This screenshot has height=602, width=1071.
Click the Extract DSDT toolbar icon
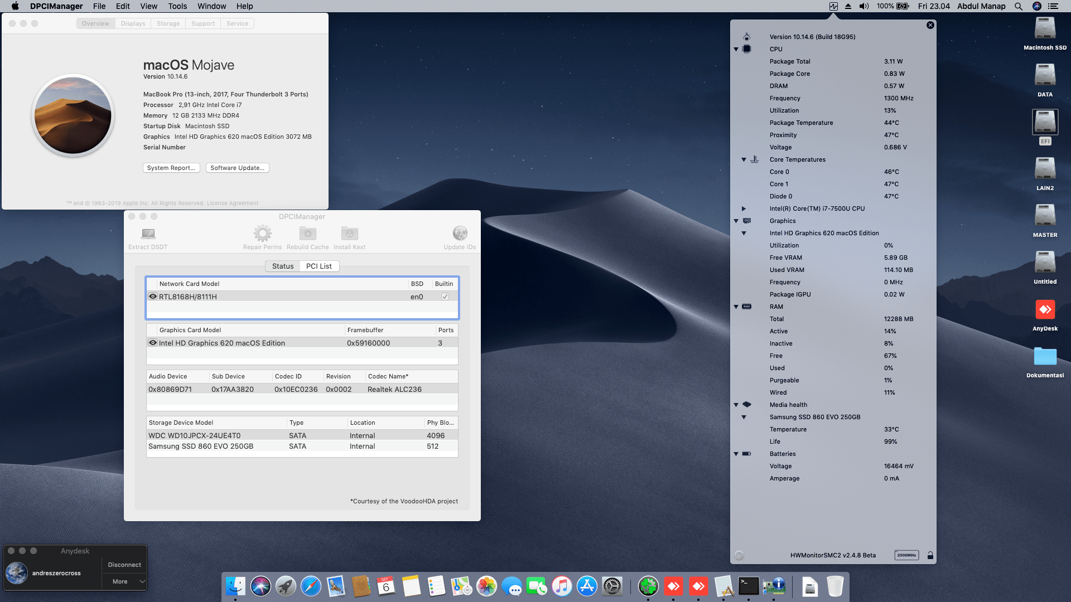(148, 234)
